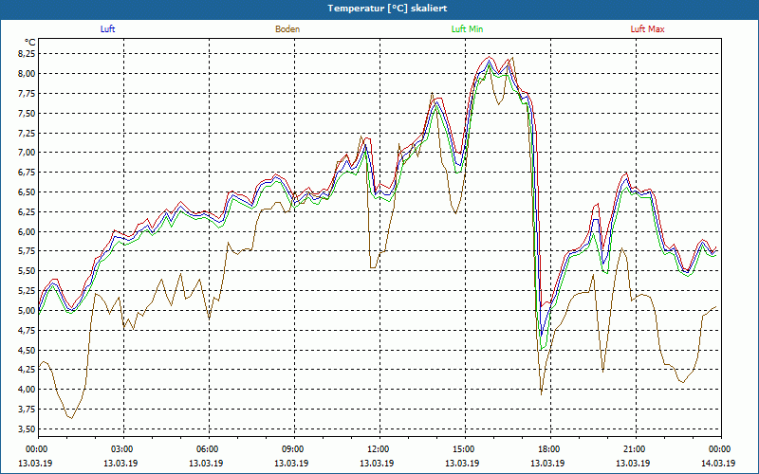
Task: Click the 12:00 time axis label
Action: tap(379, 449)
